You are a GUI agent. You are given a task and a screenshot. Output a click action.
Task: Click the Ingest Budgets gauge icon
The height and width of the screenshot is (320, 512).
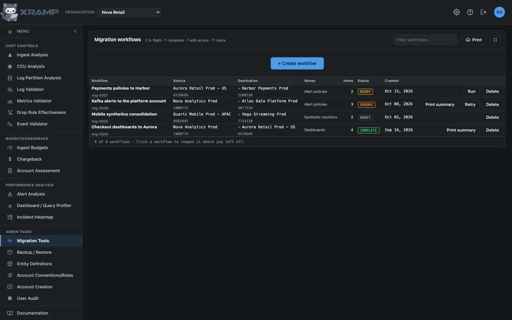point(10,148)
